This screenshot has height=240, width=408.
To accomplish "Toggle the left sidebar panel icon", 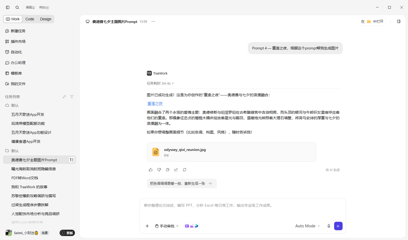I will (8, 7).
